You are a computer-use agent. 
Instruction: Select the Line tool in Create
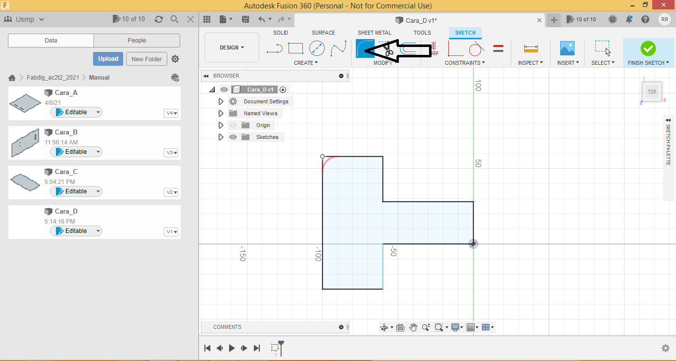tap(274, 48)
